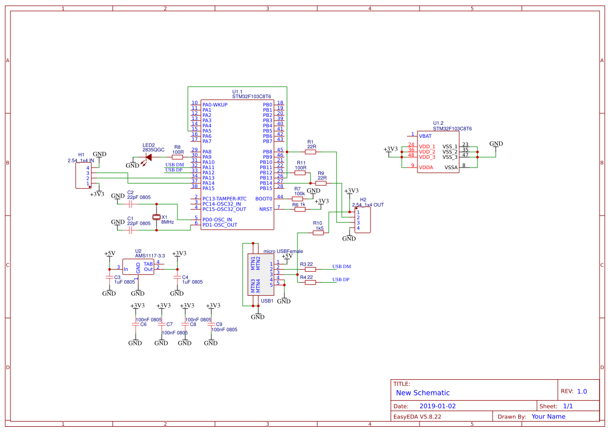610x432 pixels.
Task: Click the "AMS1117-3.3" part name label
Action: [150, 256]
